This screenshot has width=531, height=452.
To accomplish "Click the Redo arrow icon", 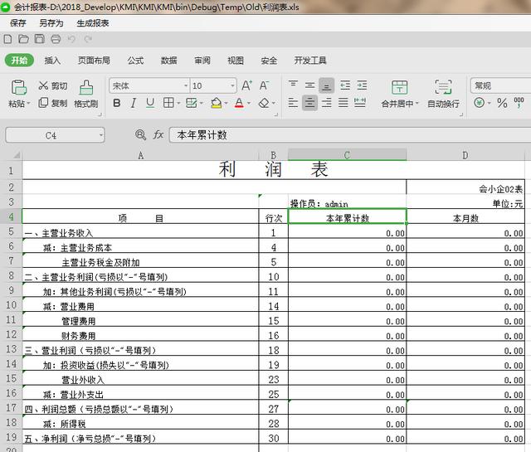I will point(88,39).
